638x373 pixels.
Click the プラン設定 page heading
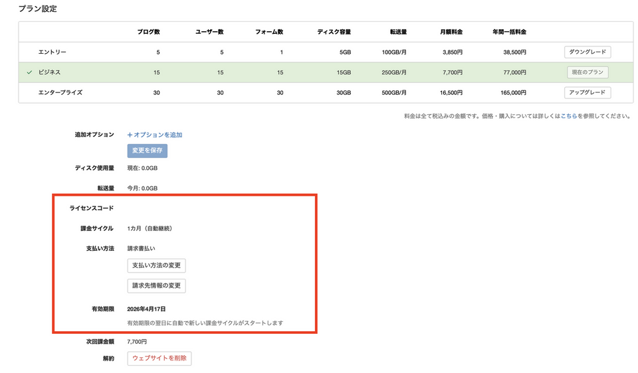coord(37,9)
